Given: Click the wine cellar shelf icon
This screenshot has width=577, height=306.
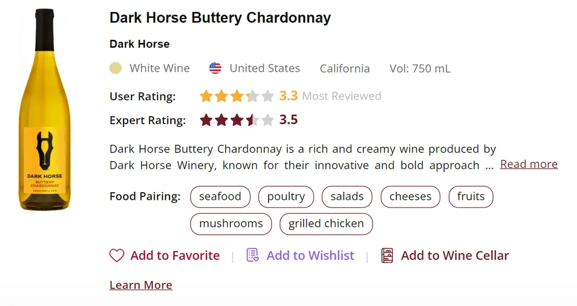Looking at the screenshot, I should click(387, 256).
